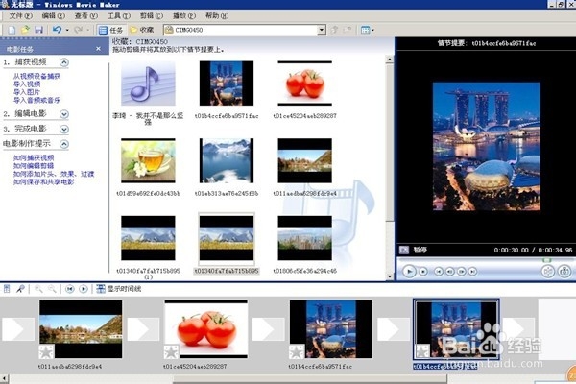Viewport: 576px width, 384px height.
Task: Open the 剪辑 menu
Action: (152, 15)
